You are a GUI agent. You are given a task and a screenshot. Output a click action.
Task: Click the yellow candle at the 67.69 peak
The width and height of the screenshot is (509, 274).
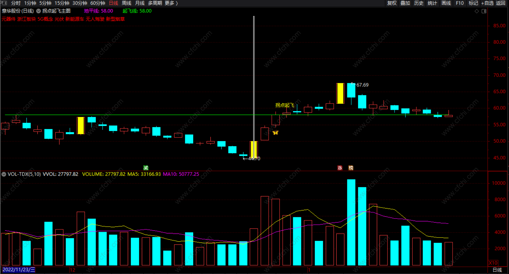pyautogui.click(x=340, y=93)
